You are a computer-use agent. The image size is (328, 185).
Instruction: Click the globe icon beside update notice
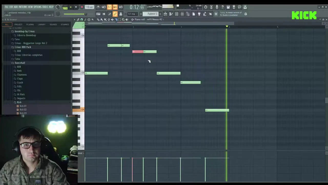[x=245, y=14]
